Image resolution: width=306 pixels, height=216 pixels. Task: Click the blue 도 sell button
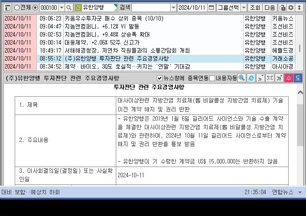[298, 78]
